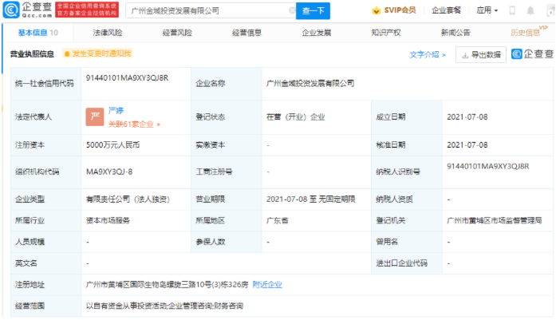Switch to the 基本信息 tab
Screen dimensions: 556x324
38,33
